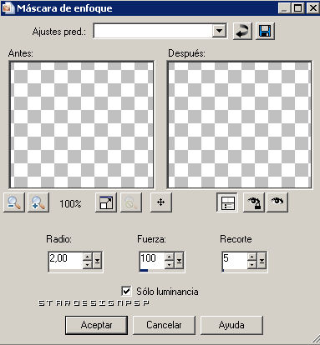Click the Después preview pane
The width and height of the screenshot is (320, 345).
[x=239, y=124]
